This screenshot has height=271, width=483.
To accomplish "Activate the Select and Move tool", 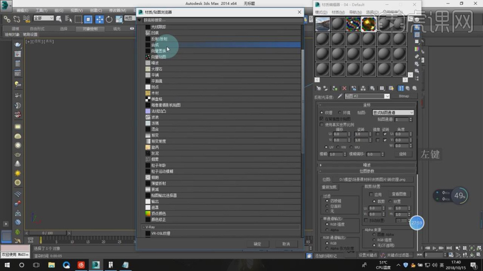I will coord(99,19).
